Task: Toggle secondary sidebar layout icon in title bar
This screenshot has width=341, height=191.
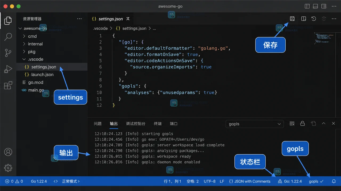Action: (324, 6)
